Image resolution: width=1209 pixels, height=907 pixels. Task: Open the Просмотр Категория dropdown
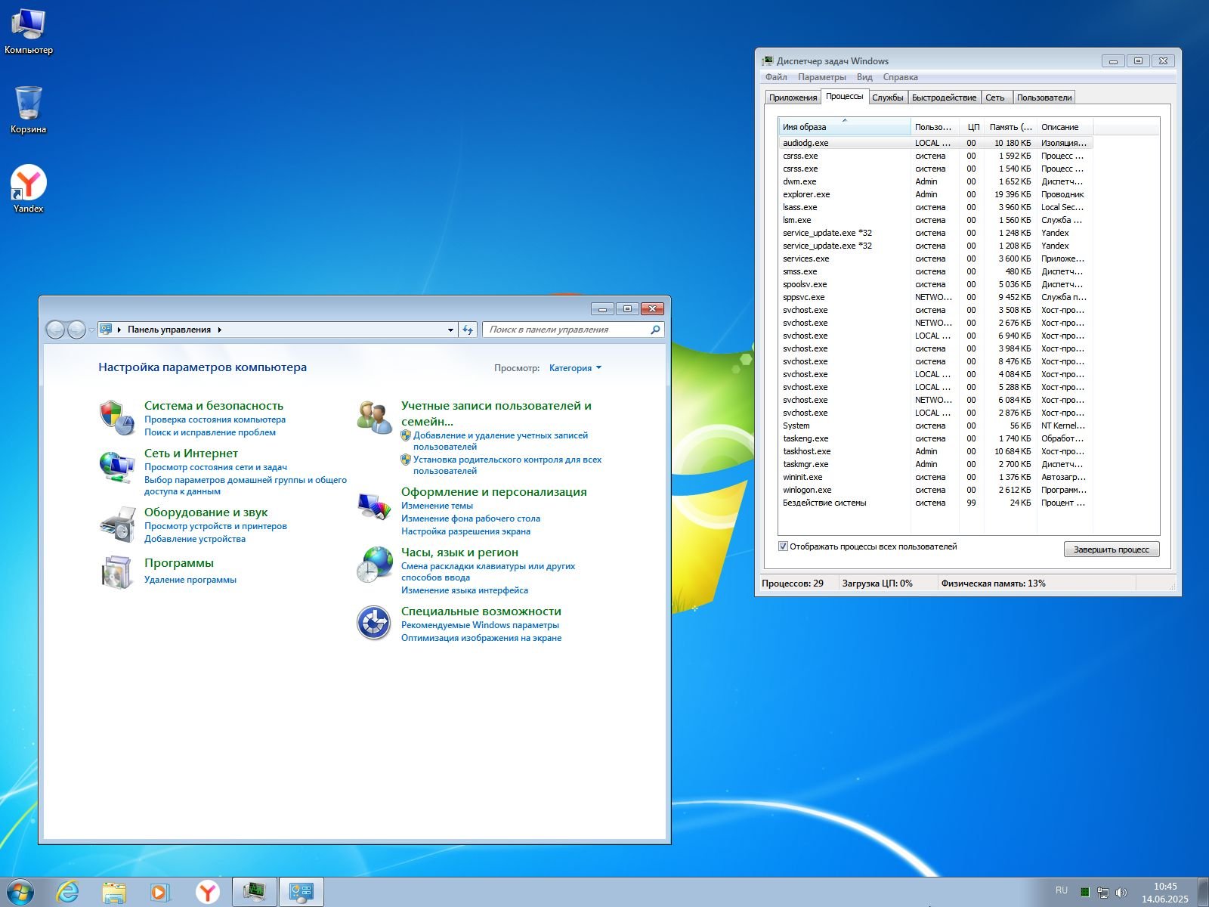[575, 368]
